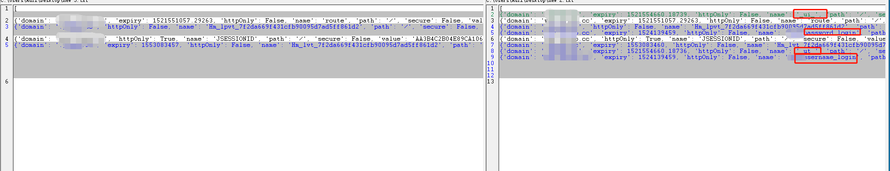Viewport: 890px width, 171px height.
Task: Click the left pane file path header
Action: tap(45, 1)
